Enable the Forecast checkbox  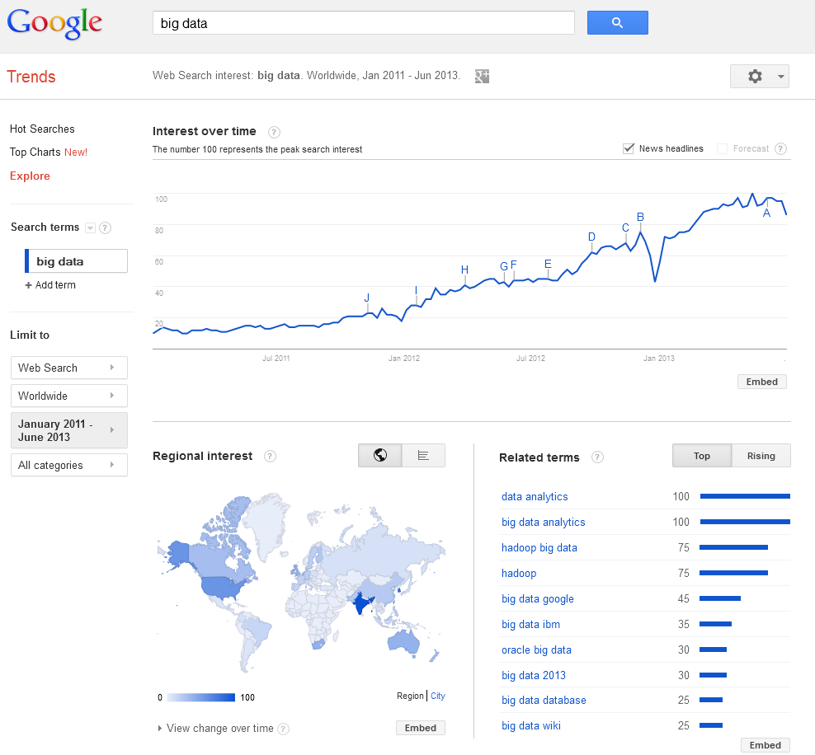(x=723, y=149)
